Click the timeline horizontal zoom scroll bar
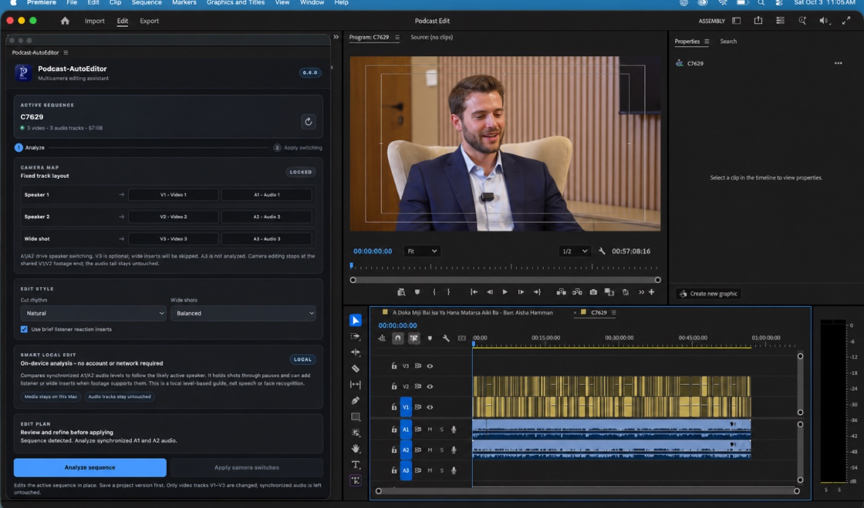The height and width of the screenshot is (508, 864). point(587,491)
